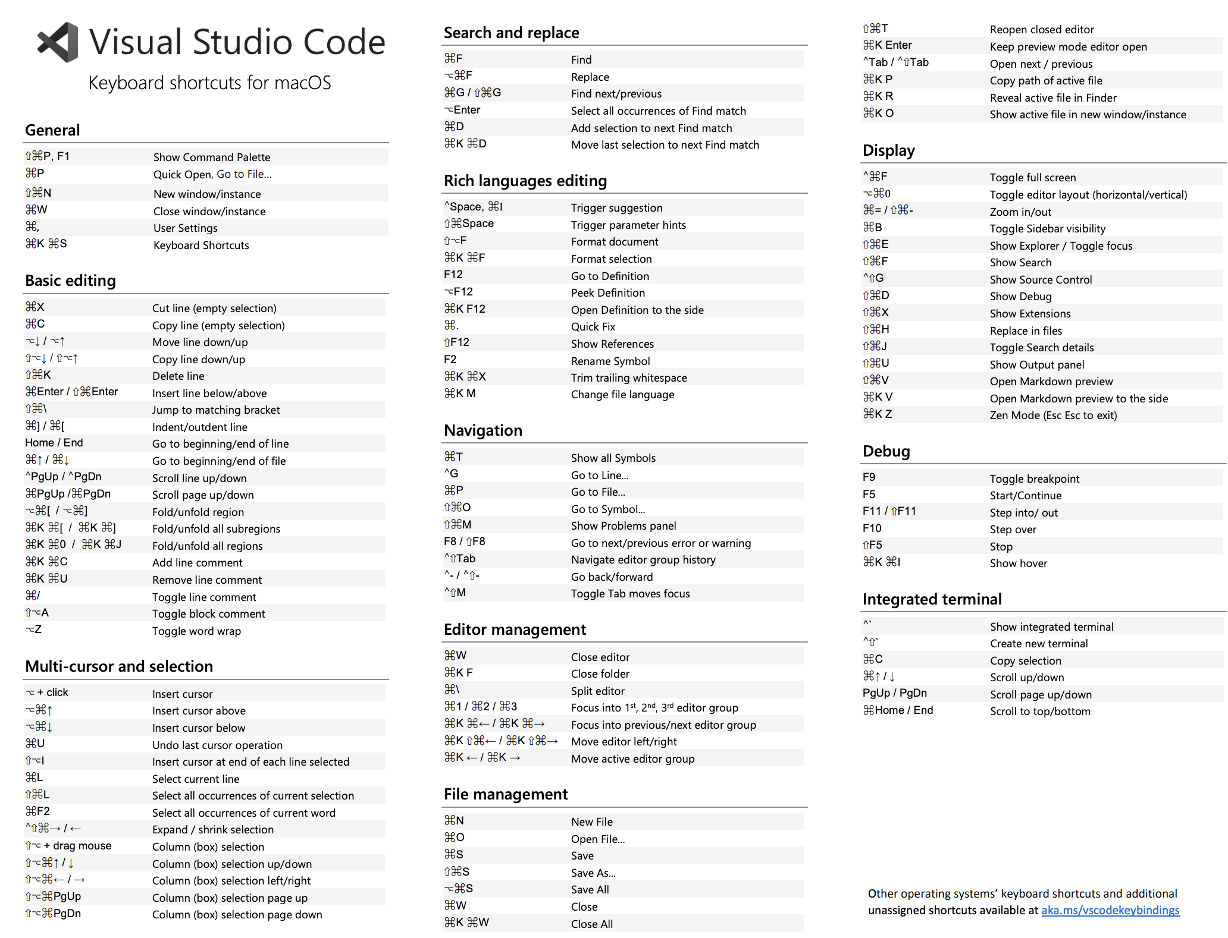Click the Navigation section heading
The height and width of the screenshot is (938, 1228).
click(483, 430)
